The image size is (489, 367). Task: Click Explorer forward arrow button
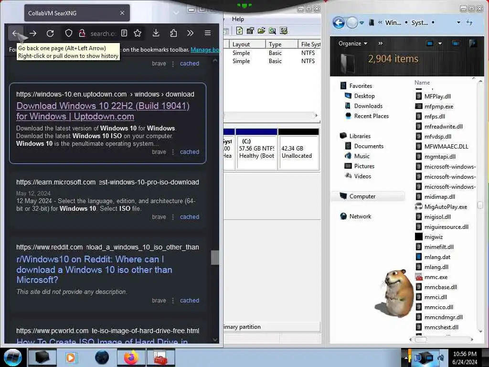(352, 22)
